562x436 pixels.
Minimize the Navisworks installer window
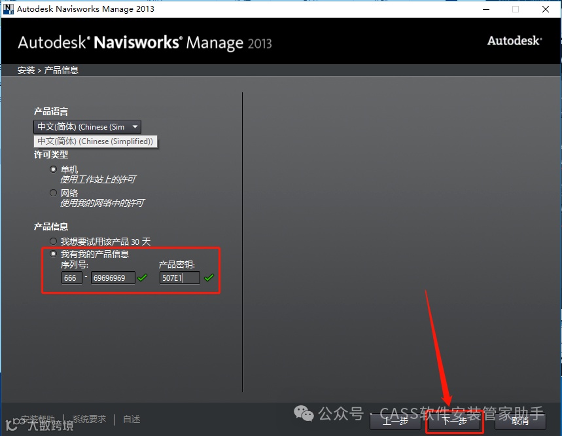click(486, 9)
